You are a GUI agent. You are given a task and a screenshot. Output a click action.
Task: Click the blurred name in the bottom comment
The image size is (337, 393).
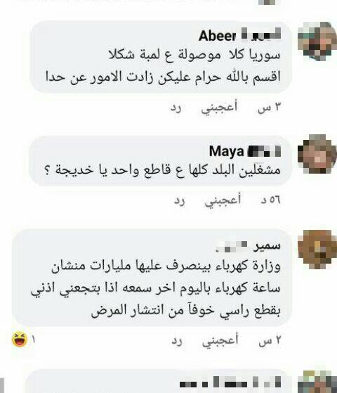click(230, 383)
